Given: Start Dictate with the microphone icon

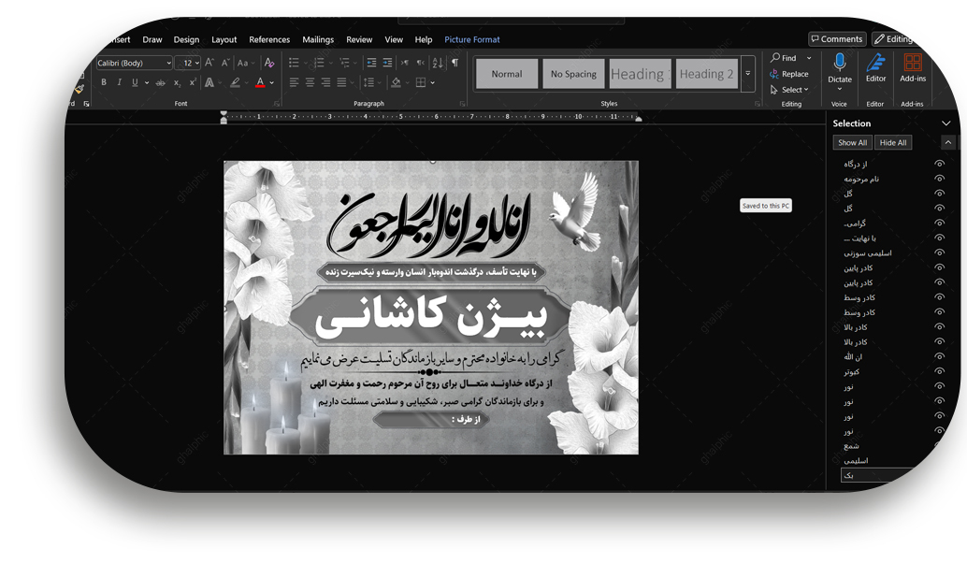Looking at the screenshot, I should tap(839, 64).
